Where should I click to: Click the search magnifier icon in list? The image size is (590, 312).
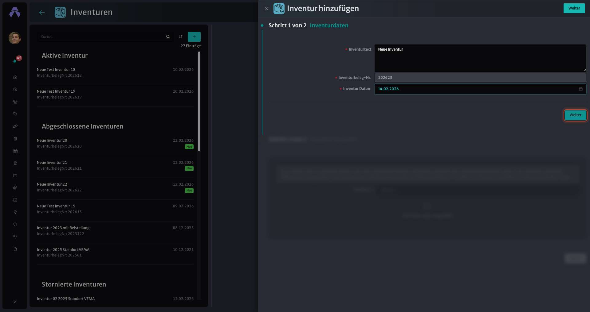tap(168, 37)
